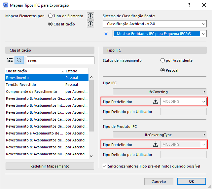Click the blue filter funnel icon
This screenshot has width=212, height=189.
pyautogui.click(x=106, y=34)
